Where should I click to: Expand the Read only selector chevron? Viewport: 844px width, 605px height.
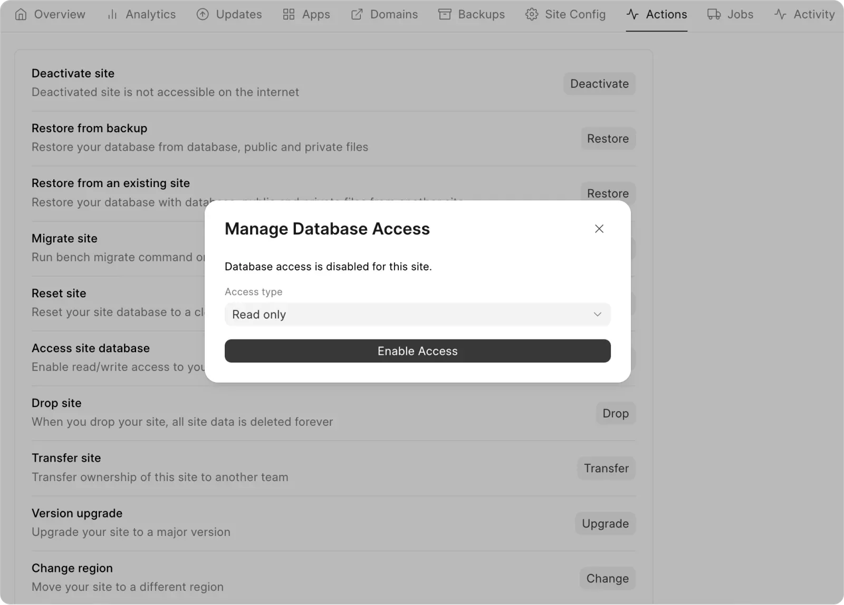pos(597,314)
